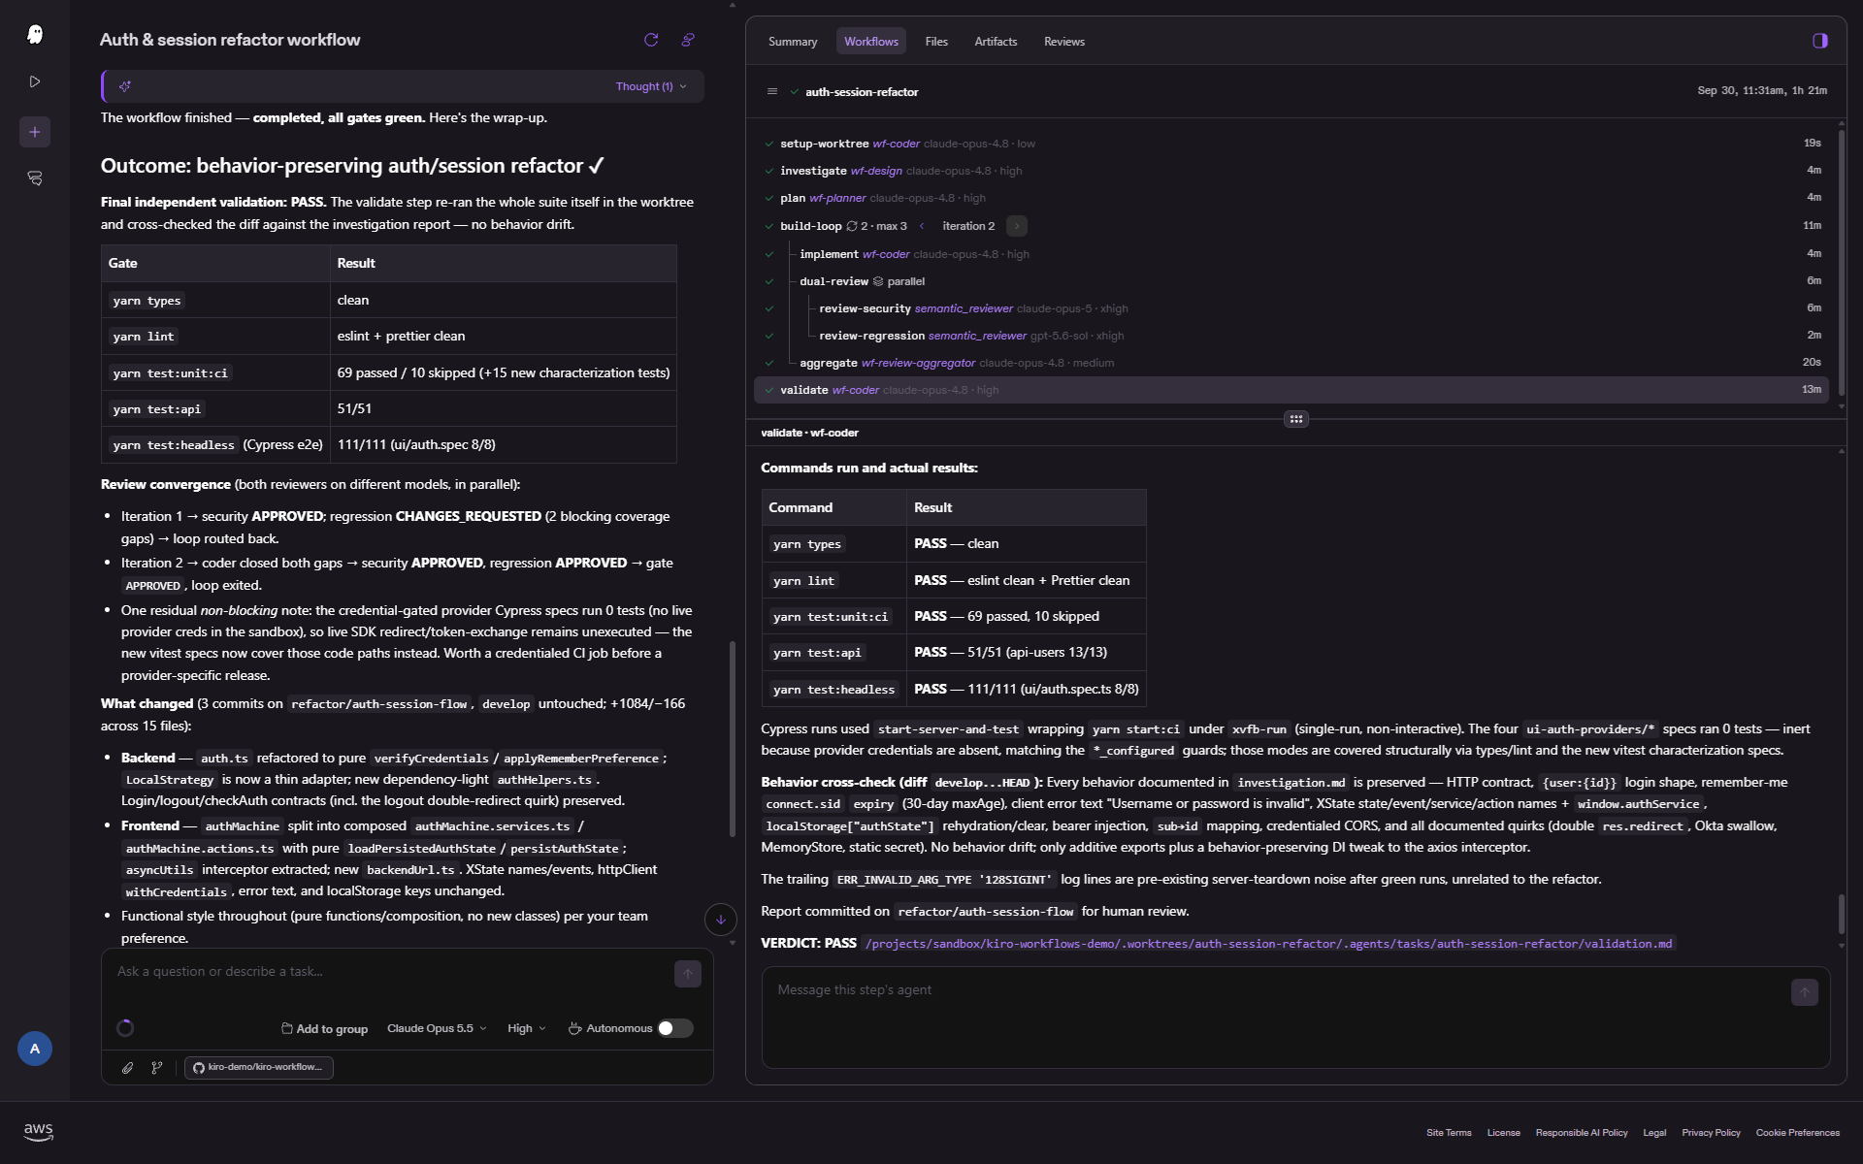Open the Reviews tab
Viewport: 1863px width, 1164px height.
click(1064, 42)
